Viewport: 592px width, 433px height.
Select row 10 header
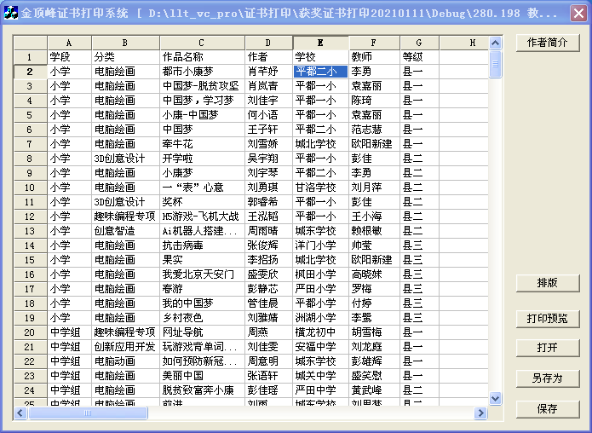click(x=30, y=188)
